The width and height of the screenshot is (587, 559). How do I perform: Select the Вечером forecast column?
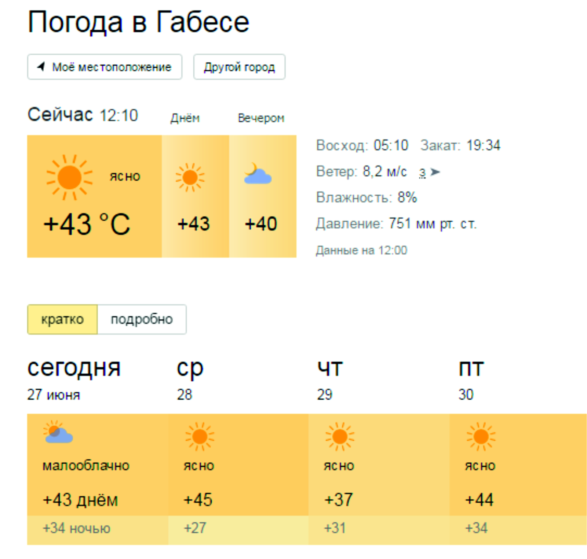(263, 196)
